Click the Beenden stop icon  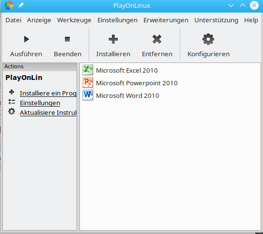(67, 39)
